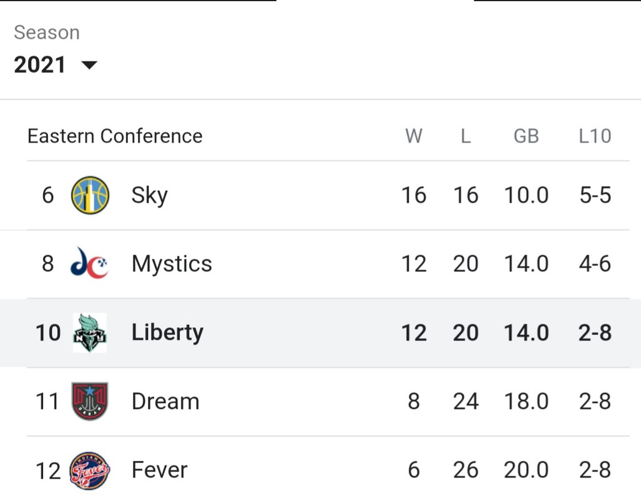Click the Season label above 2021
Image resolution: width=641 pixels, height=499 pixels.
click(x=47, y=32)
